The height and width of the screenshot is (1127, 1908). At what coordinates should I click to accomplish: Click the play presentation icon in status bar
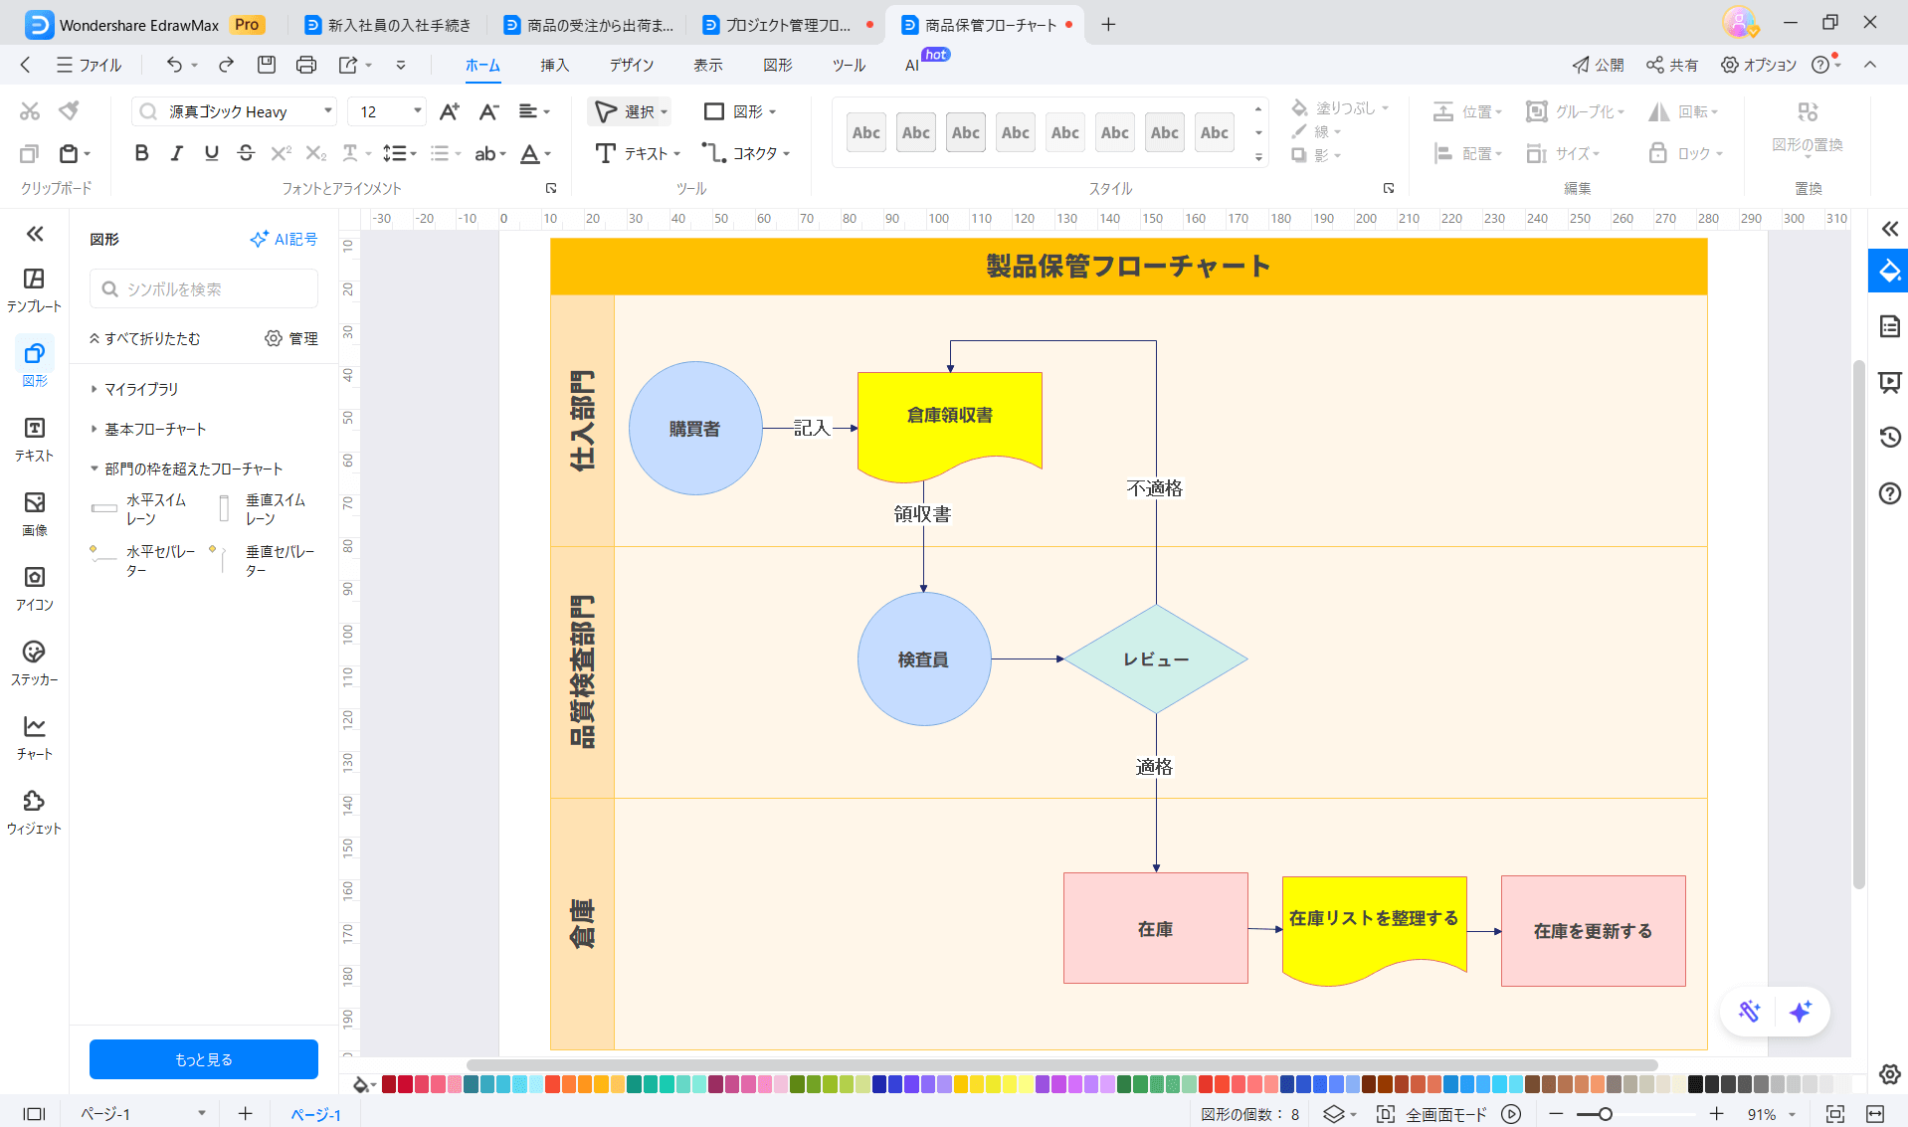[x=1511, y=1114]
